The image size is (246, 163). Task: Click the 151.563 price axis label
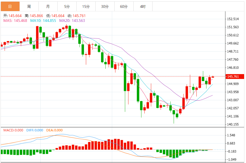coord(233,27)
